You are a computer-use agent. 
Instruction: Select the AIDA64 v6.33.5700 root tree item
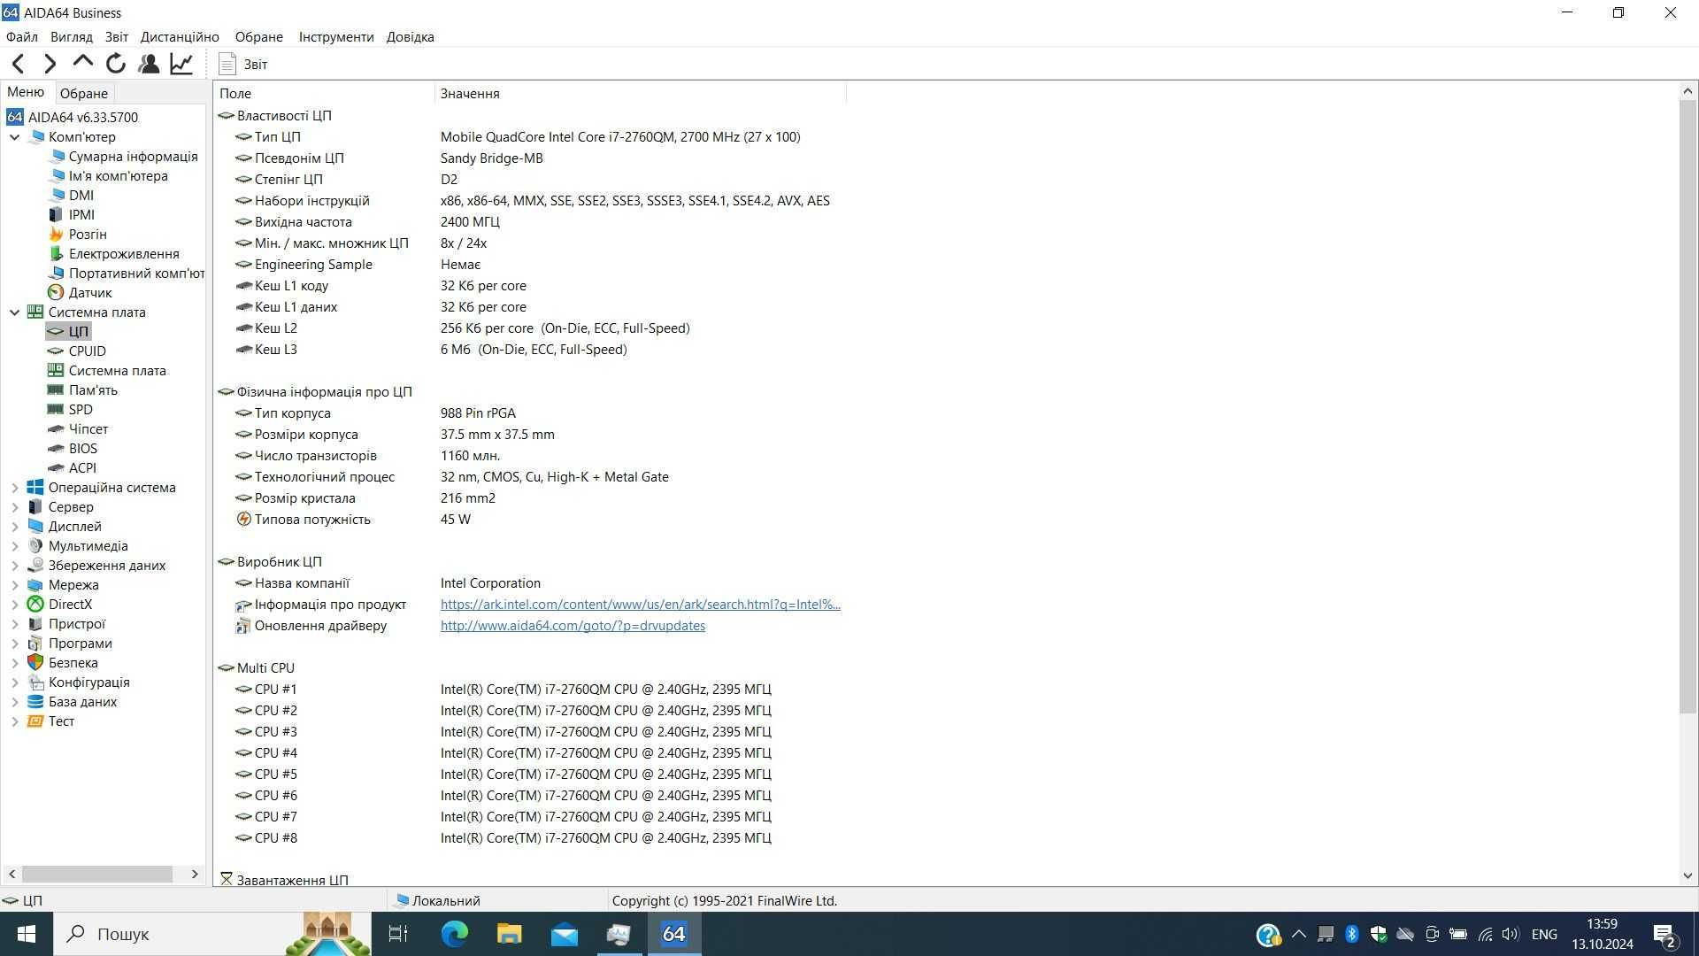[83, 118]
